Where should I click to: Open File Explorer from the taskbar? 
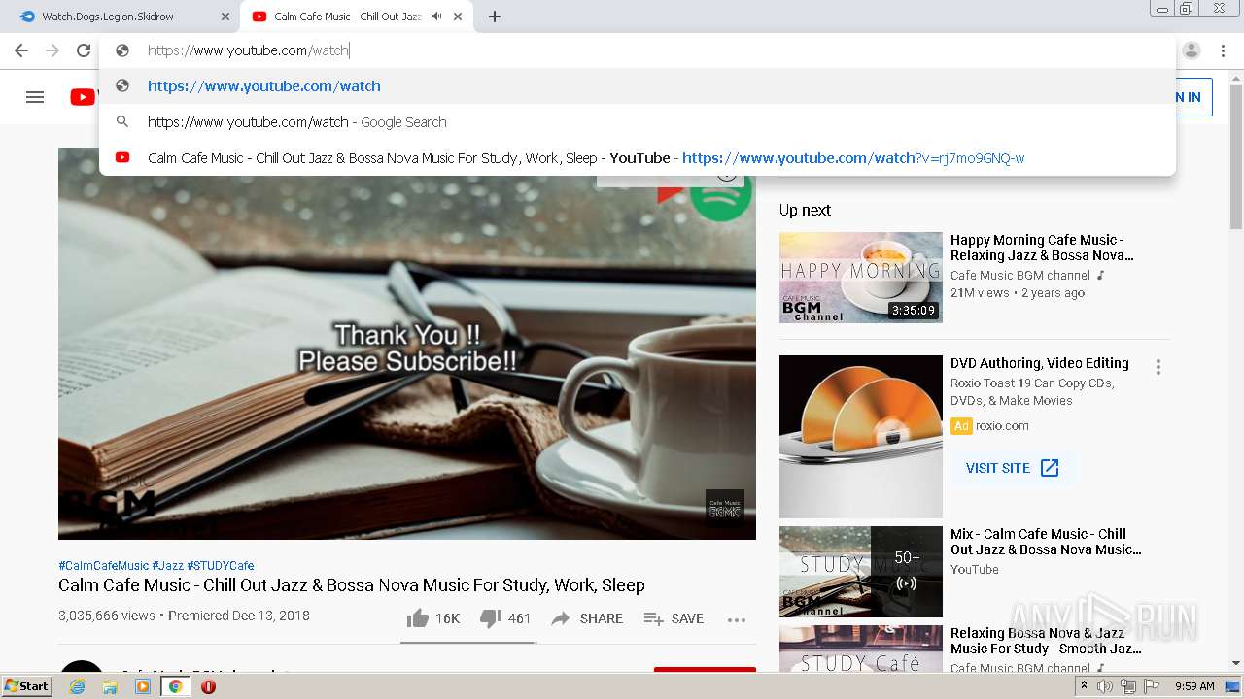point(110,686)
